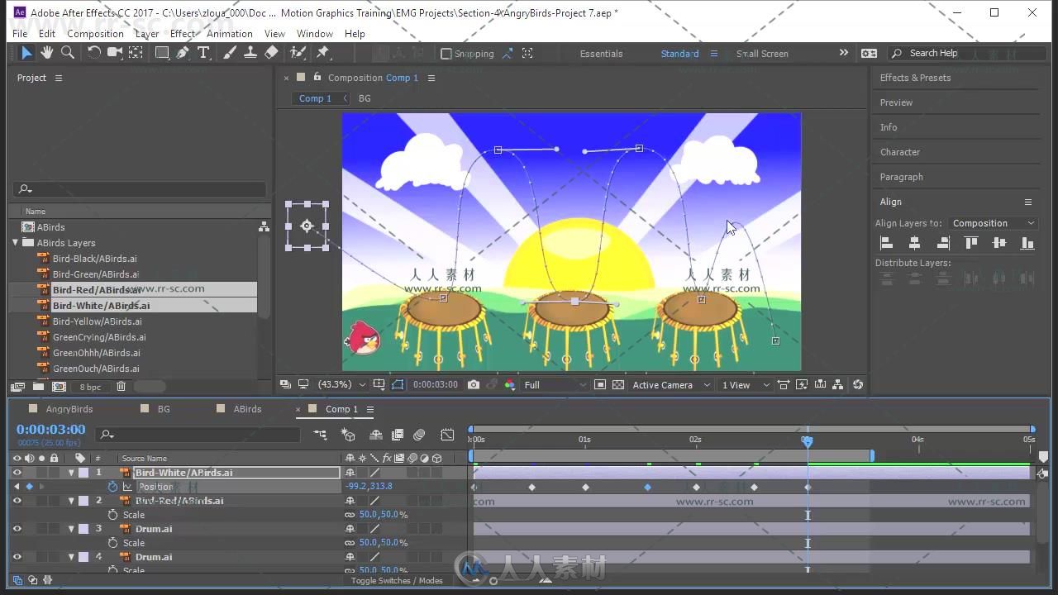Enable frame blending icon in timeline
Viewport: 1058px width, 595px height.
pos(398,435)
